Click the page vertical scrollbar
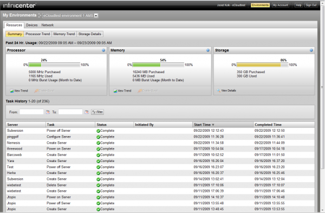 322,87
